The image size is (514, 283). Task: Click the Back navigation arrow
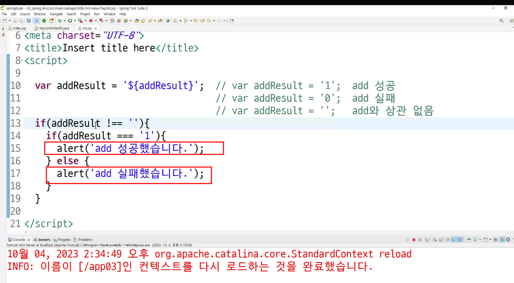tap(209, 21)
